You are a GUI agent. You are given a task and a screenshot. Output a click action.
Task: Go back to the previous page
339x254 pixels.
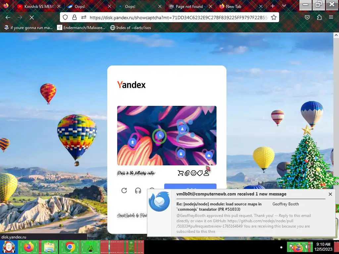8,18
